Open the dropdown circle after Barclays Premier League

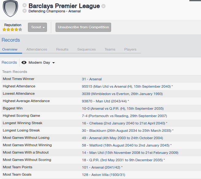point(103,6)
